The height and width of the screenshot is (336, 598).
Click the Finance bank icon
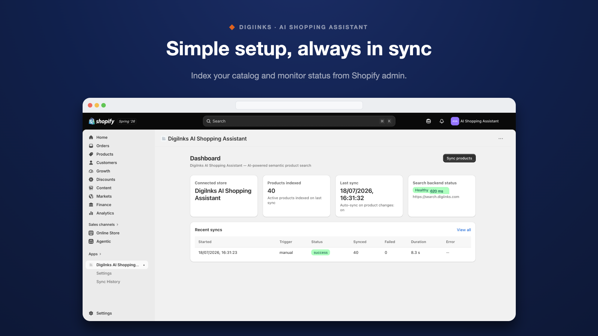[91, 205]
